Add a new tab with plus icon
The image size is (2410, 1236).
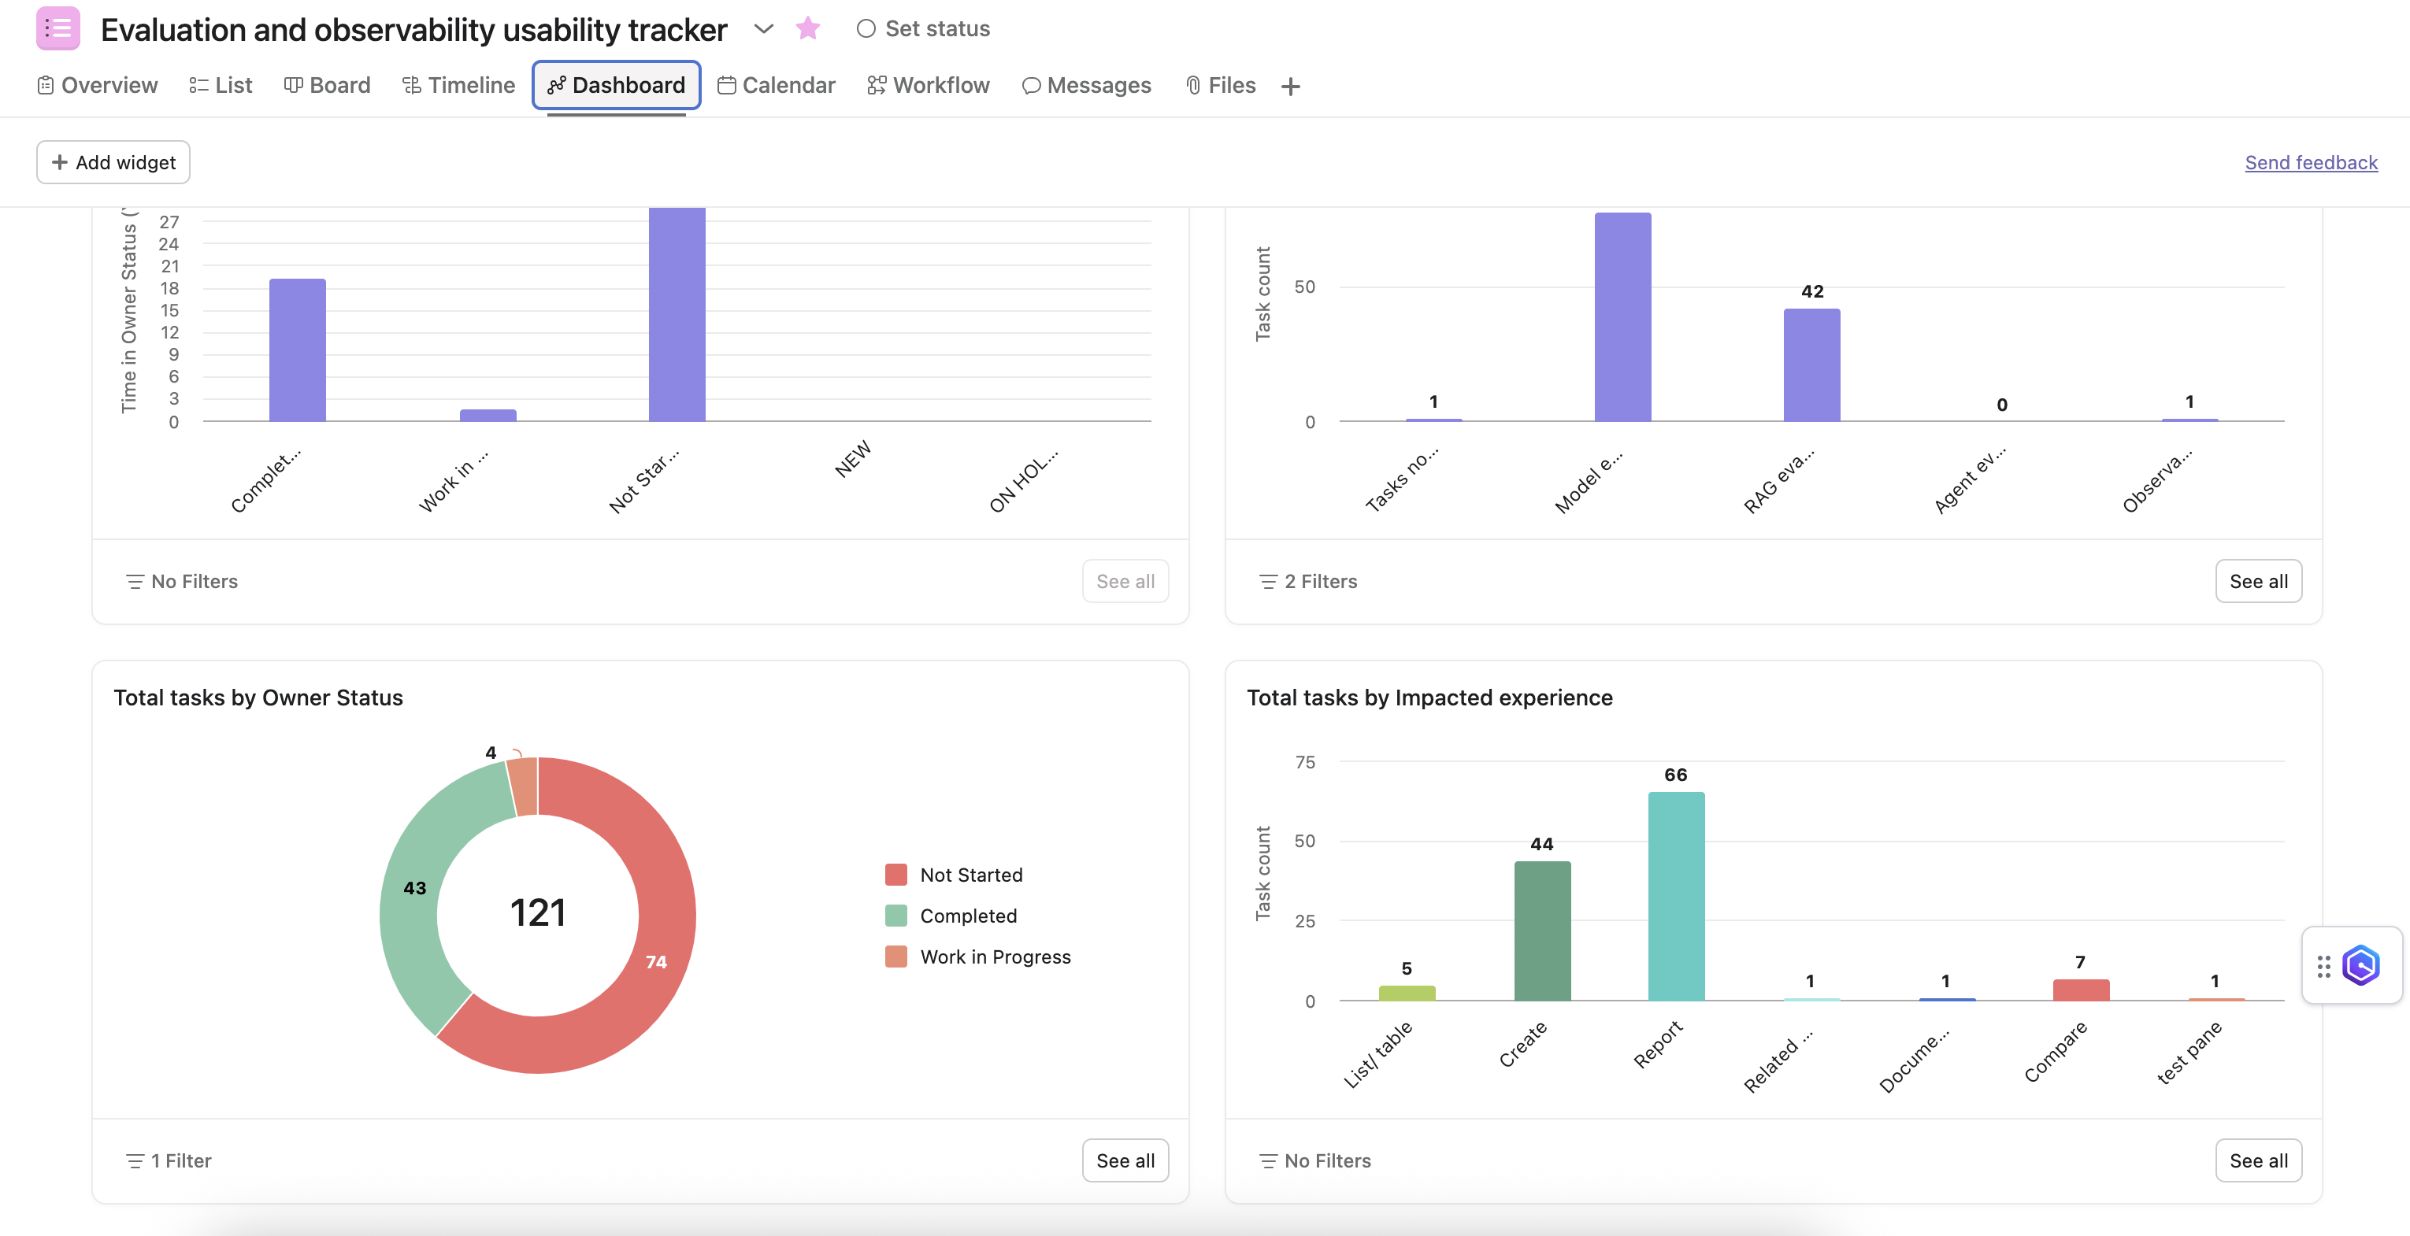tap(1290, 86)
